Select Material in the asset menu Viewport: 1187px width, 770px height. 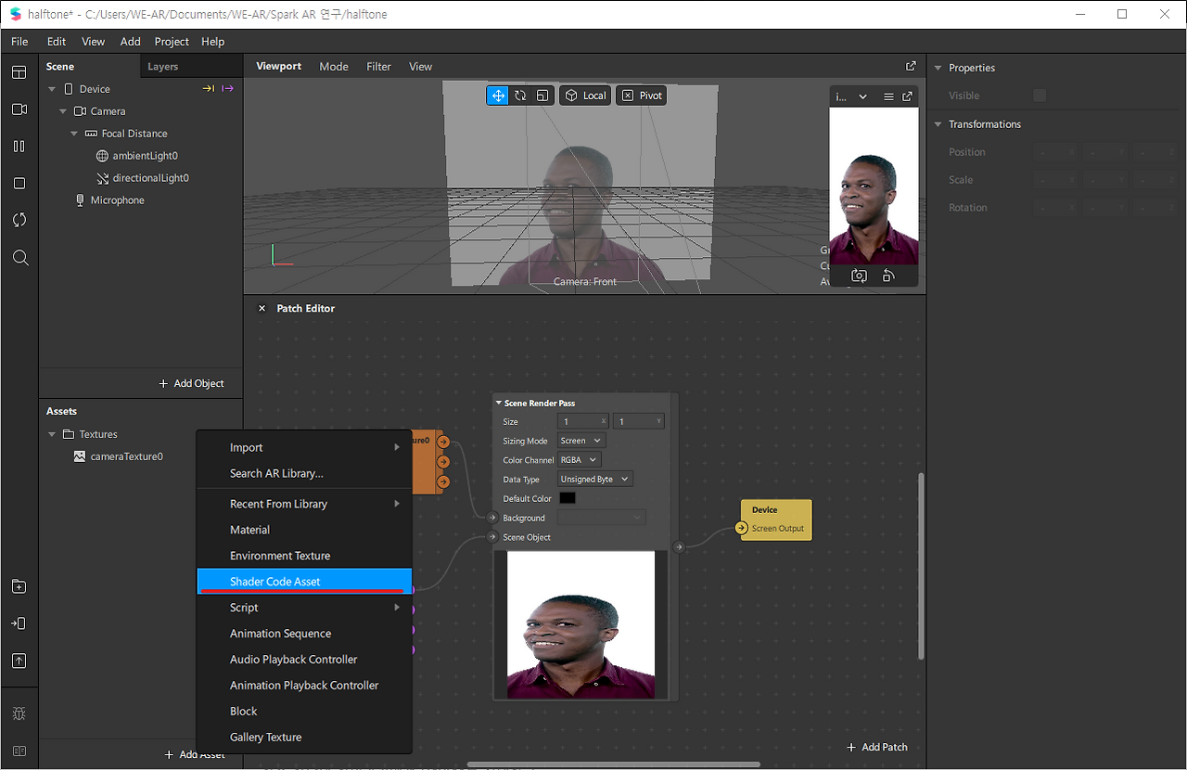tap(304, 530)
